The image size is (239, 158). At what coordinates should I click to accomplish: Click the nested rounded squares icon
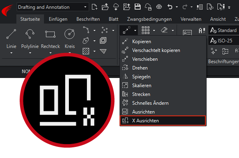(x=103, y=41)
